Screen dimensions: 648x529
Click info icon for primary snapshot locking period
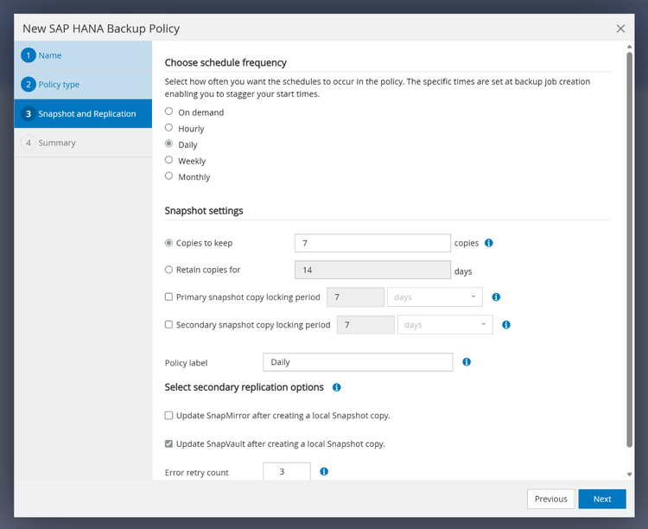coord(496,297)
